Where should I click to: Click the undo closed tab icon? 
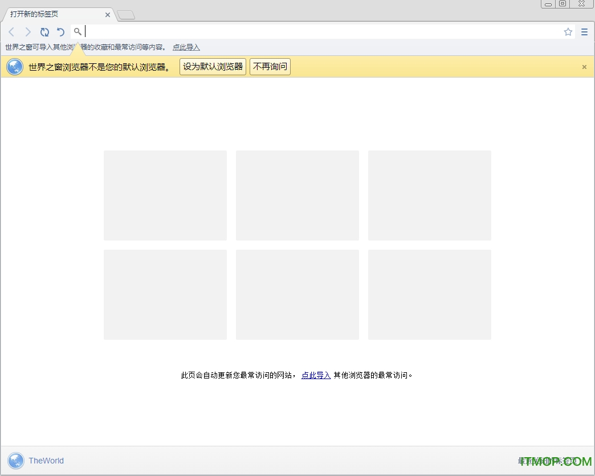(x=60, y=32)
